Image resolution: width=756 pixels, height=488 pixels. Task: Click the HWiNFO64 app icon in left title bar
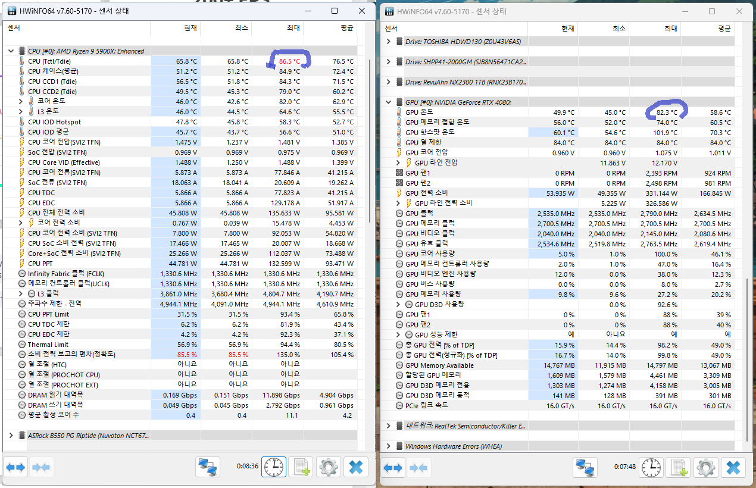[12, 11]
